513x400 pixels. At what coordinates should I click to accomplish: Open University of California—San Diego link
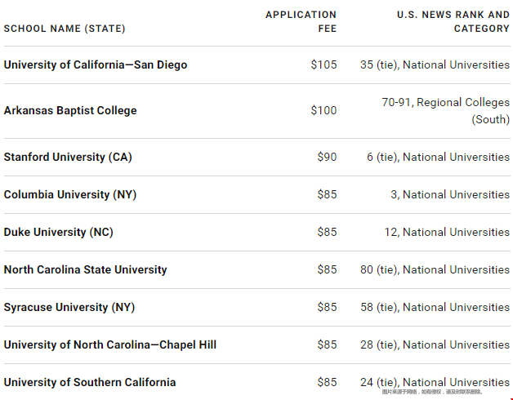pos(96,64)
